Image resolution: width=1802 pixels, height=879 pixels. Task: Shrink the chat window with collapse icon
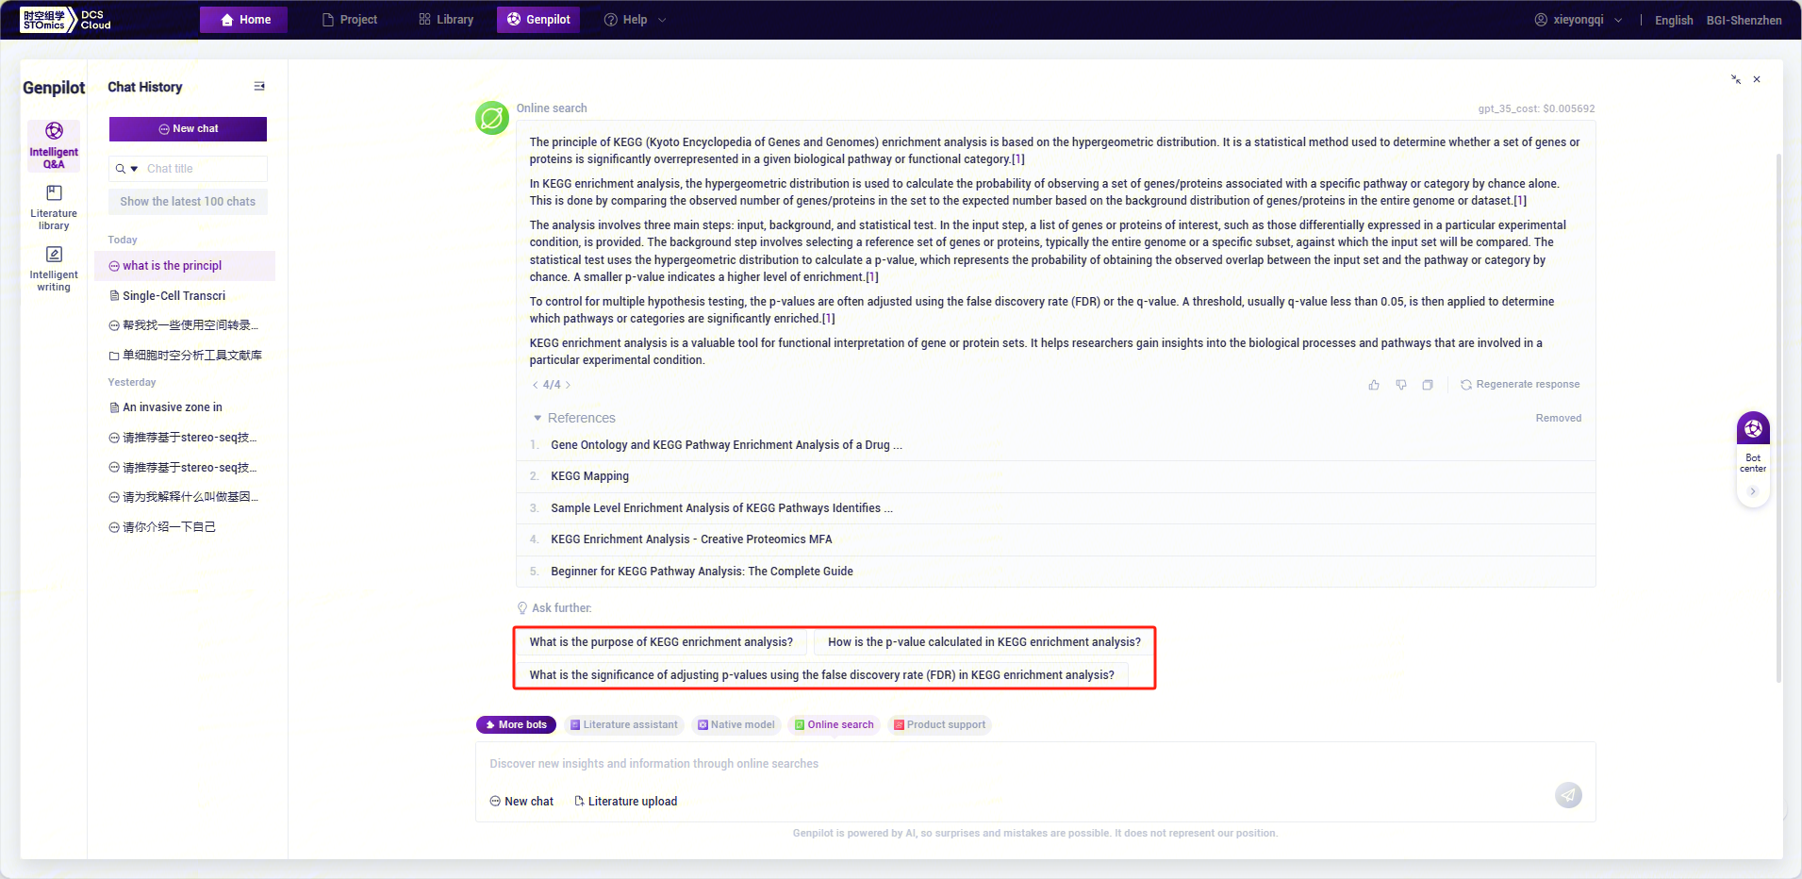[1736, 80]
